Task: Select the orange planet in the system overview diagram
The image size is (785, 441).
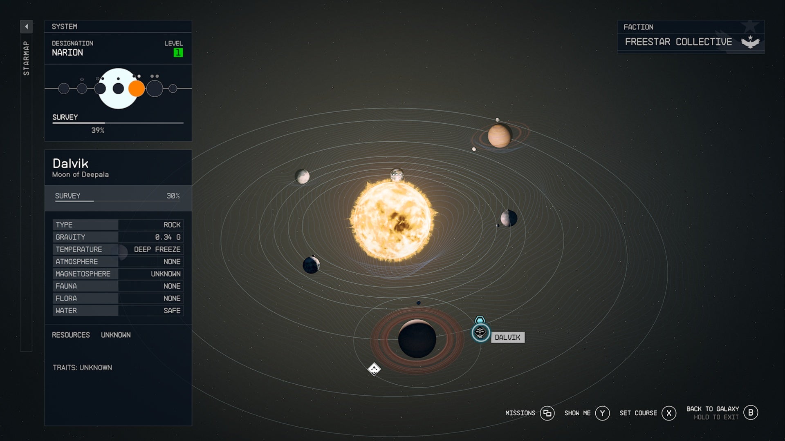Action: [x=137, y=87]
